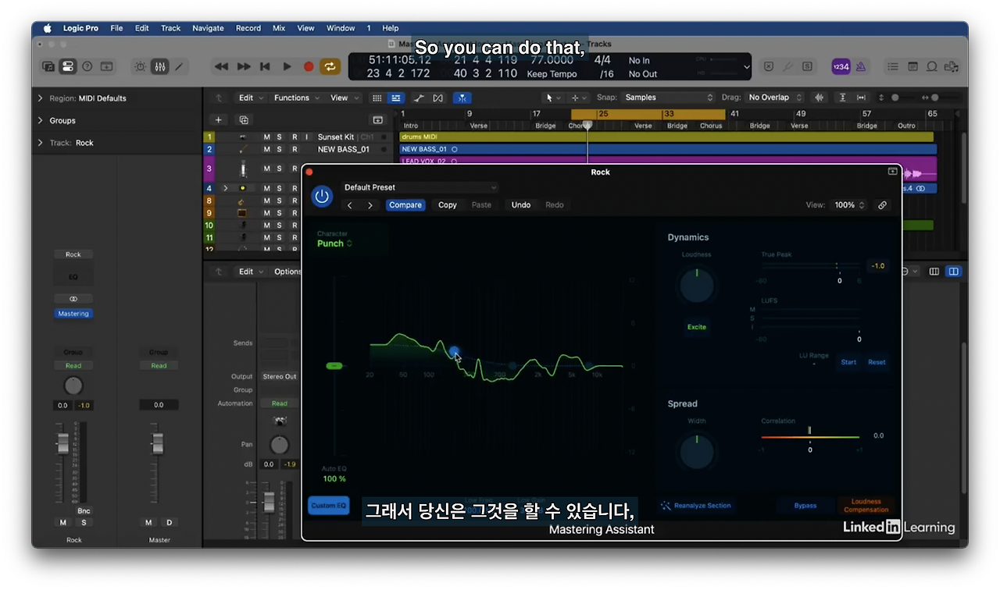Switch to grid view icon in tracks toolbar
The width and height of the screenshot is (1000, 590).
(377, 98)
